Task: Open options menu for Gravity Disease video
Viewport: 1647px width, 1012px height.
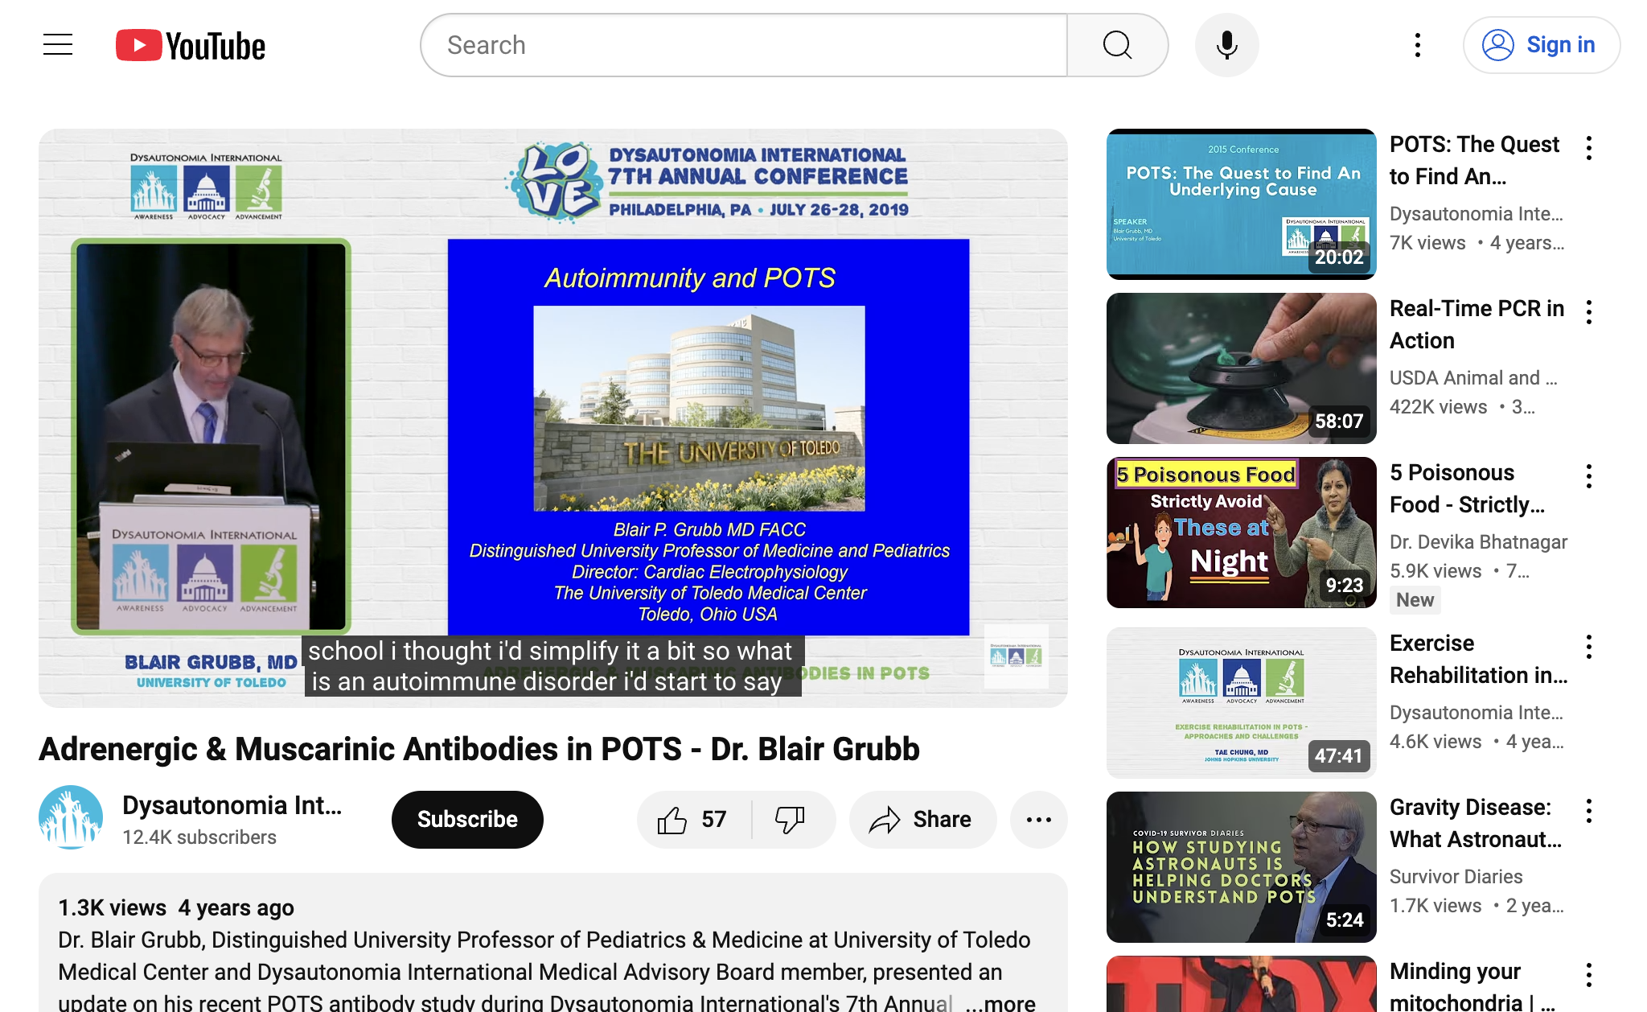Action: pos(1589,811)
